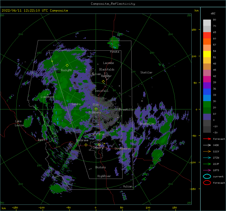Click the Calgary city label
Viewport: 226px width, 211px height.
click(x=98, y=148)
